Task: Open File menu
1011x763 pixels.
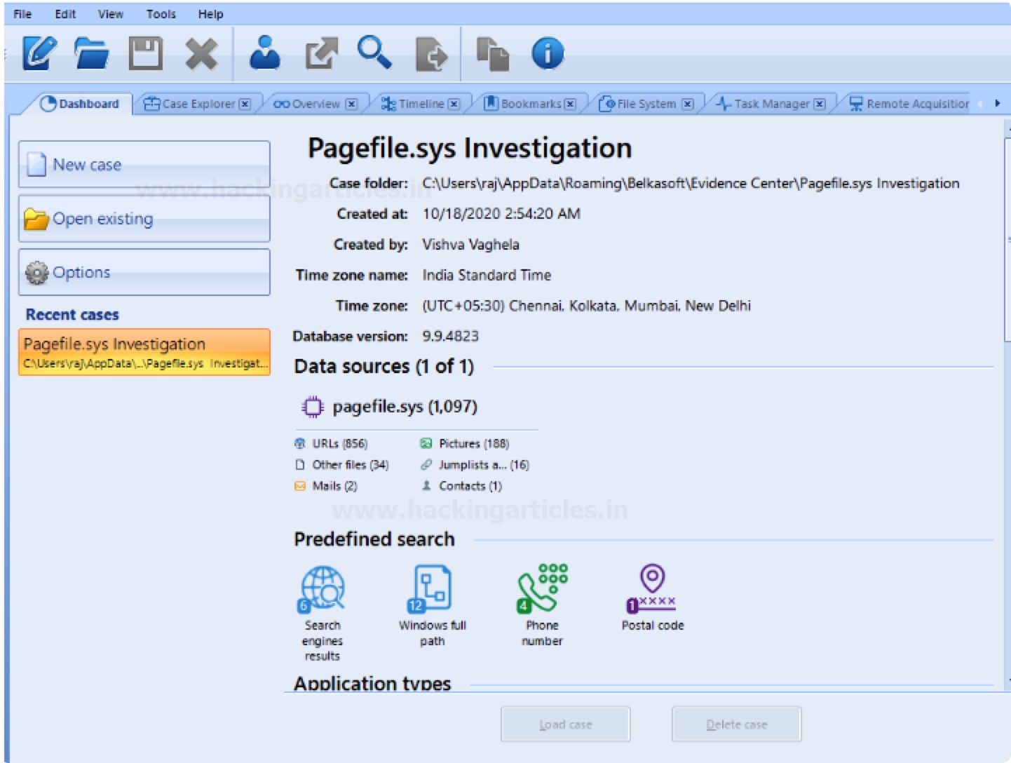Action: (22, 14)
